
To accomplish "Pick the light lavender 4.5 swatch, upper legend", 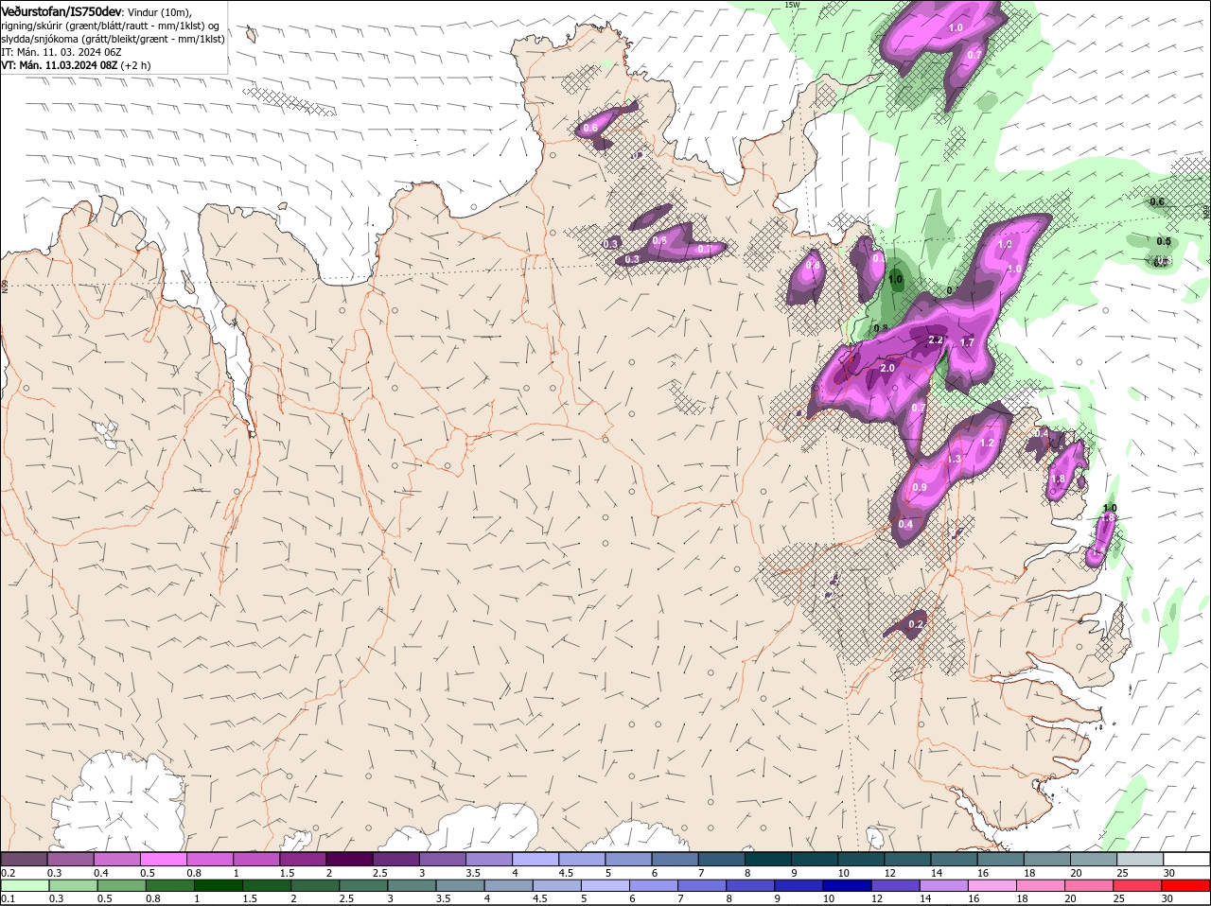I will tap(582, 859).
